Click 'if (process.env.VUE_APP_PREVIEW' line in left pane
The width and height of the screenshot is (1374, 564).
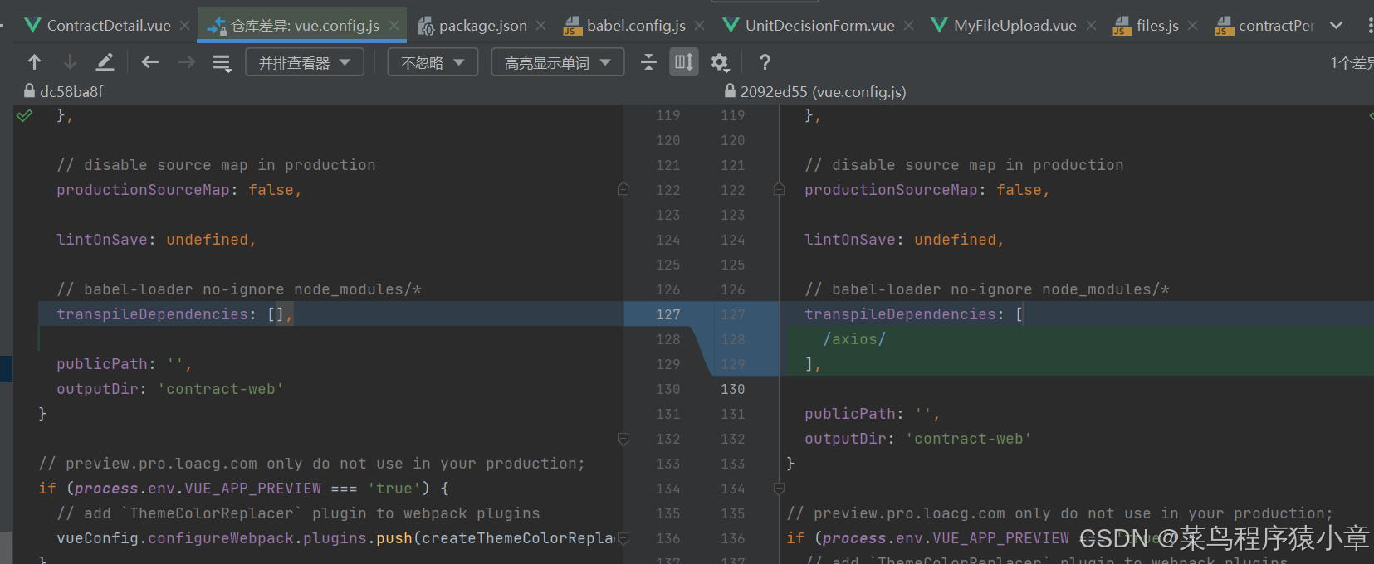pyautogui.click(x=244, y=489)
